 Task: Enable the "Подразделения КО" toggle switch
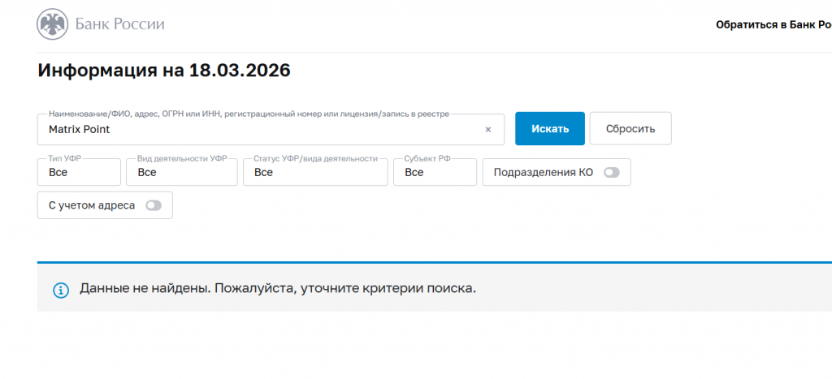[611, 173]
